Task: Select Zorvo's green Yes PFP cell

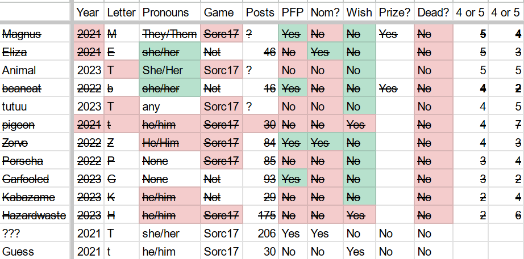Action: [x=293, y=143]
